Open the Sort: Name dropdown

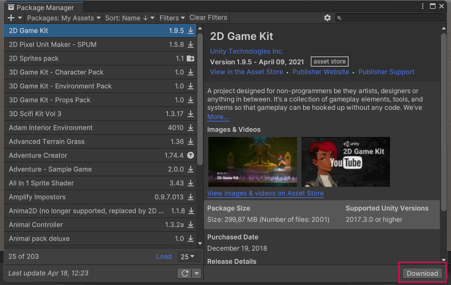pos(130,18)
